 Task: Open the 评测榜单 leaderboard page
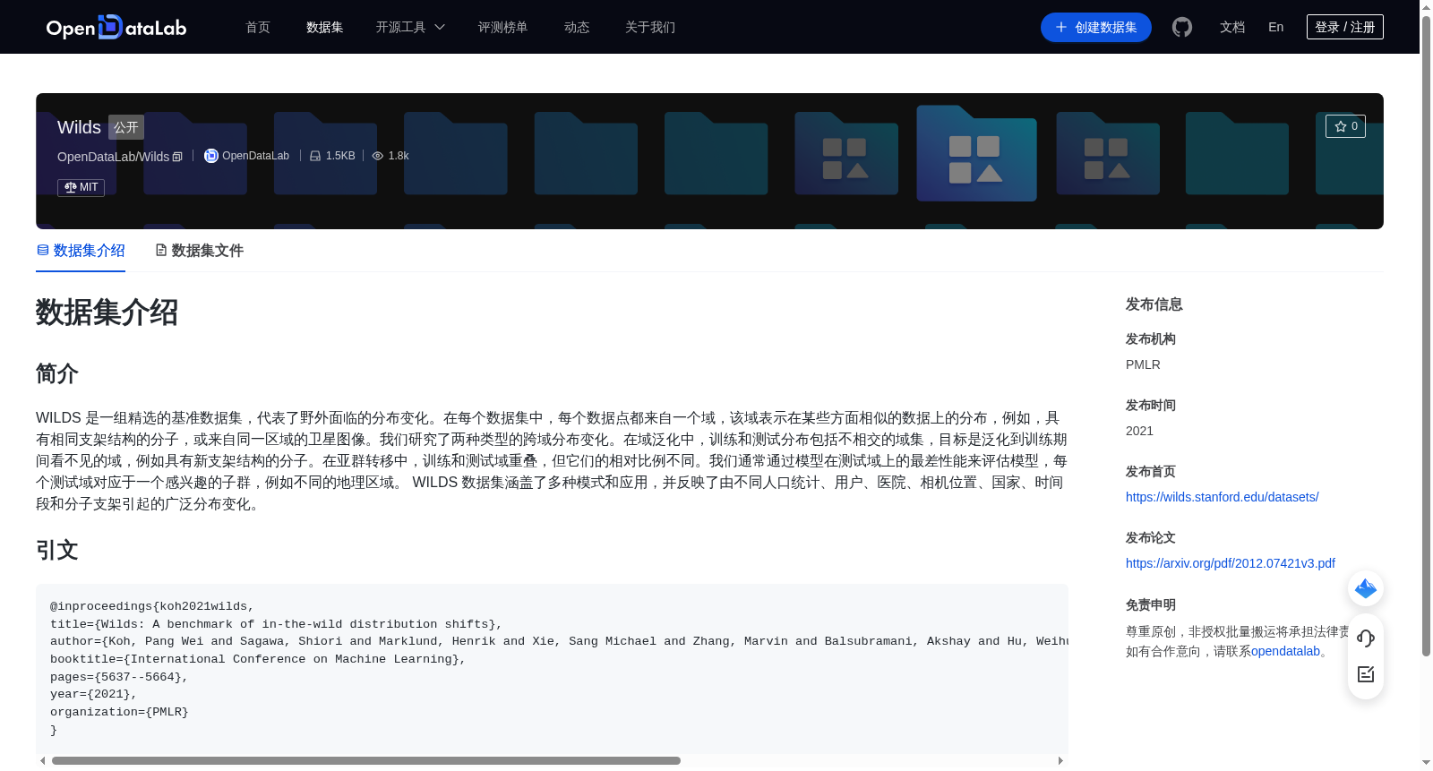coord(503,28)
